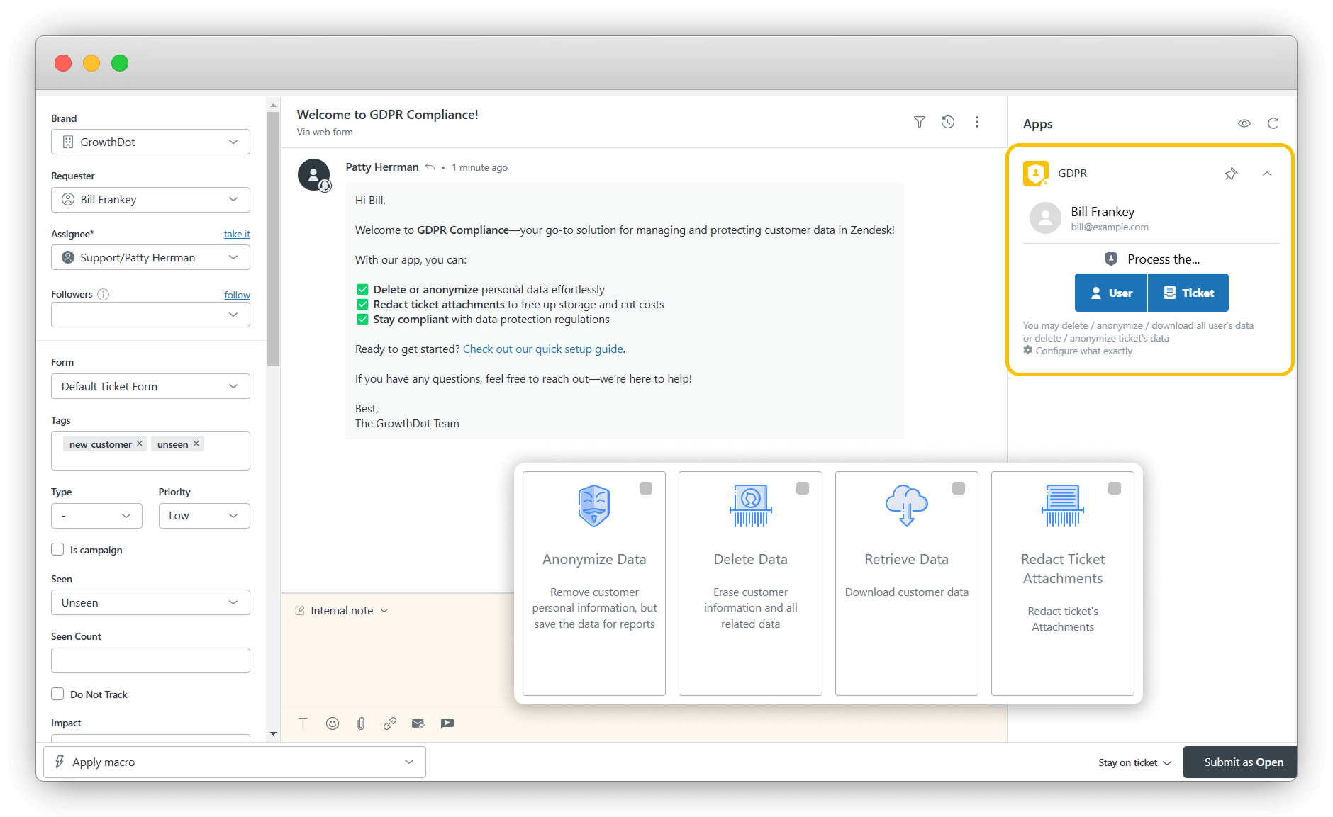The width and height of the screenshot is (1333, 817).
Task: Click the GDPR app logo
Action: point(1035,174)
